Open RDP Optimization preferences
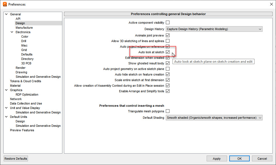276x165 pixels. [x=27, y=94]
